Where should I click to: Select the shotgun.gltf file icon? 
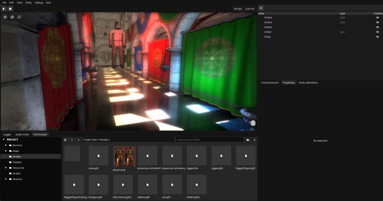pos(99,184)
